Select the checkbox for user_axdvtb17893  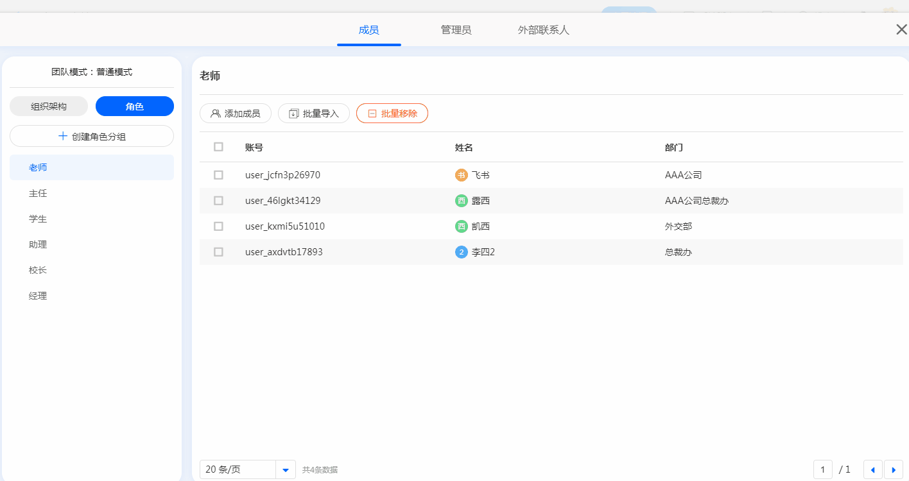tap(218, 252)
